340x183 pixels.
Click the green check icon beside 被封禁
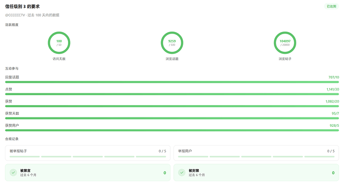[182, 173]
